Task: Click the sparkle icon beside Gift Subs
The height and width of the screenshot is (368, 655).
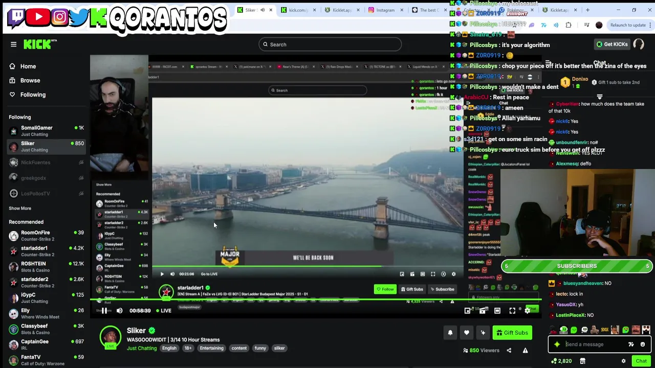Action: [x=483, y=333]
